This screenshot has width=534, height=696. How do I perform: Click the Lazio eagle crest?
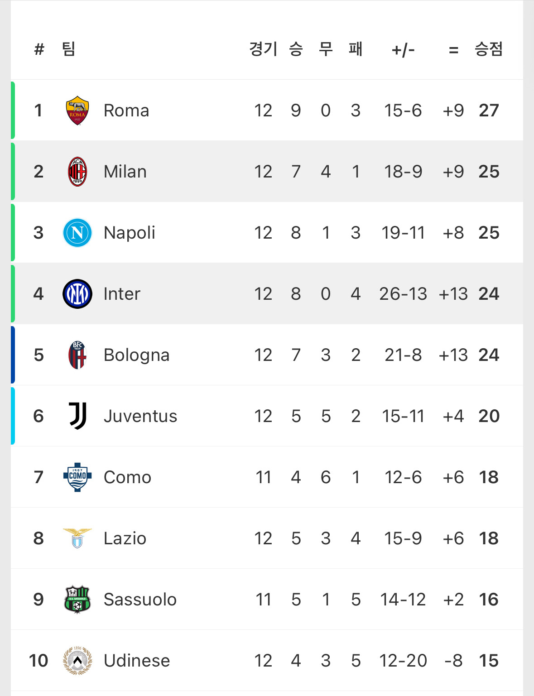tap(77, 538)
